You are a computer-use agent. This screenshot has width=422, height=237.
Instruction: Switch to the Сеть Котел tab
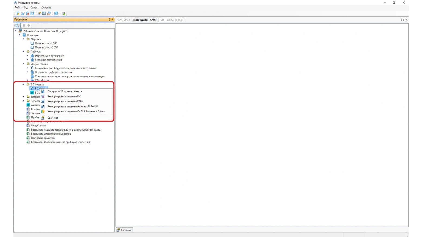point(124,20)
